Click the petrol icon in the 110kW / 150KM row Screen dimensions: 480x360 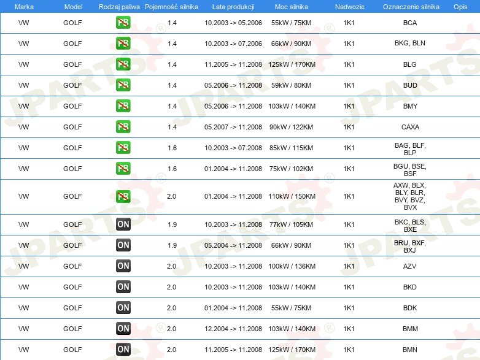pos(123,196)
